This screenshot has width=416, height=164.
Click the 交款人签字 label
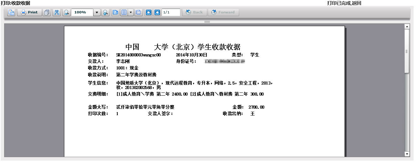160,114
